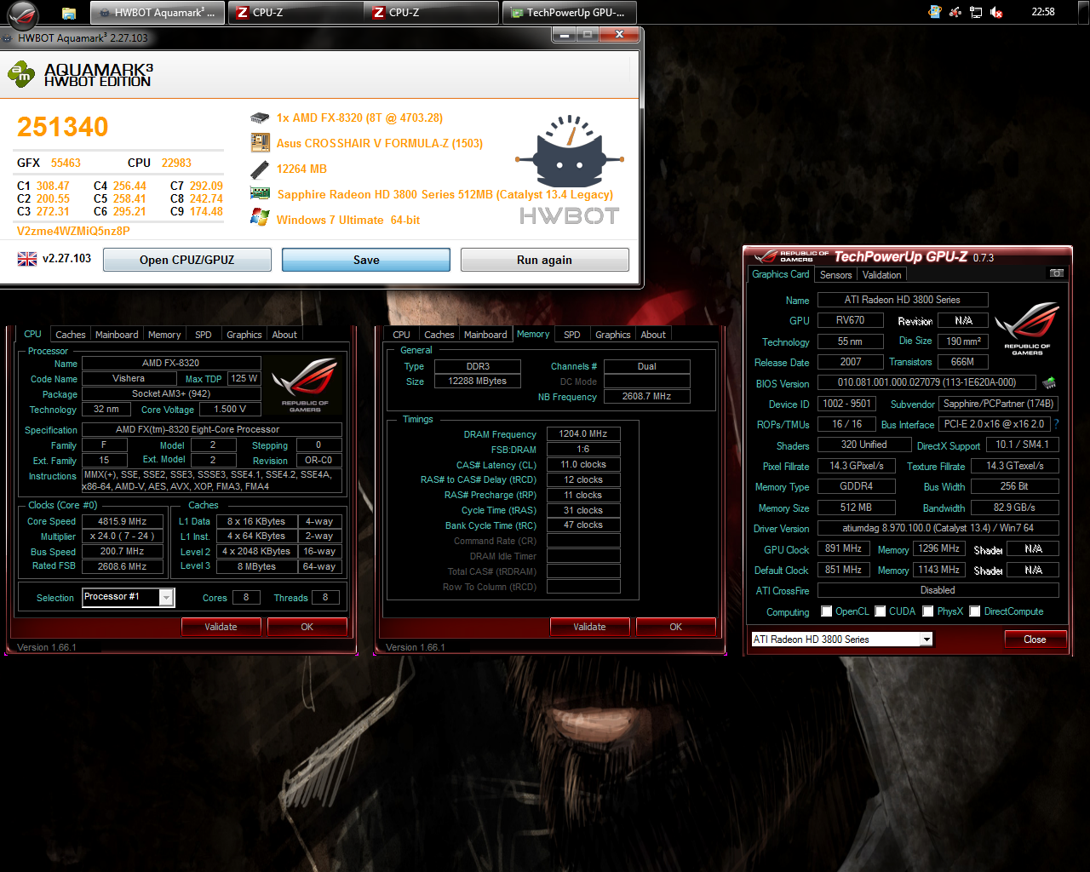Open About tab in left CPU-Z window
This screenshot has height=872, width=1090.
click(x=284, y=335)
